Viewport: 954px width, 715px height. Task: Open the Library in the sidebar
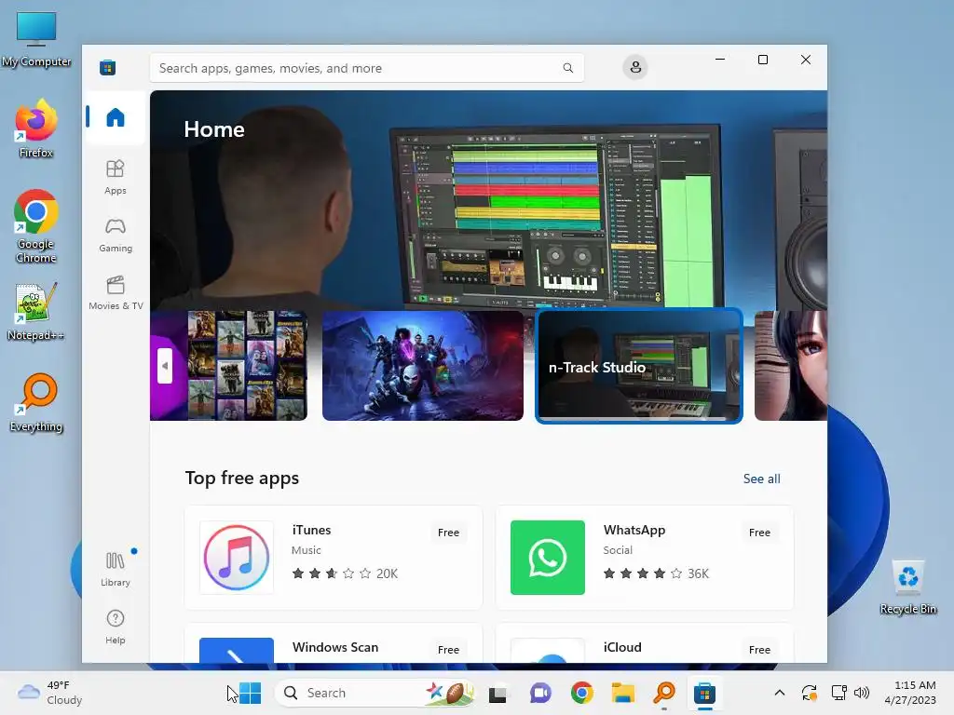pos(115,569)
